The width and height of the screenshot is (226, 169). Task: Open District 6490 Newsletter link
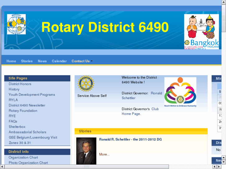coord(27,105)
